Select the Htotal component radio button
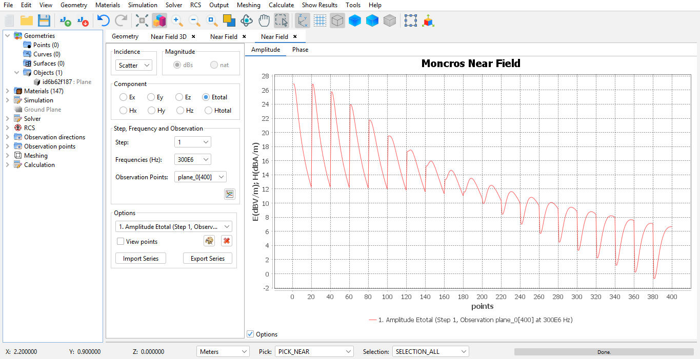The width and height of the screenshot is (700, 359). (208, 111)
